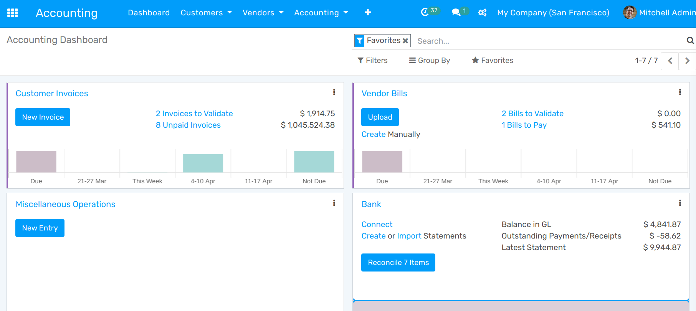This screenshot has height=311, width=696.
Task: Open the Filters dropdown
Action: pyautogui.click(x=372, y=61)
